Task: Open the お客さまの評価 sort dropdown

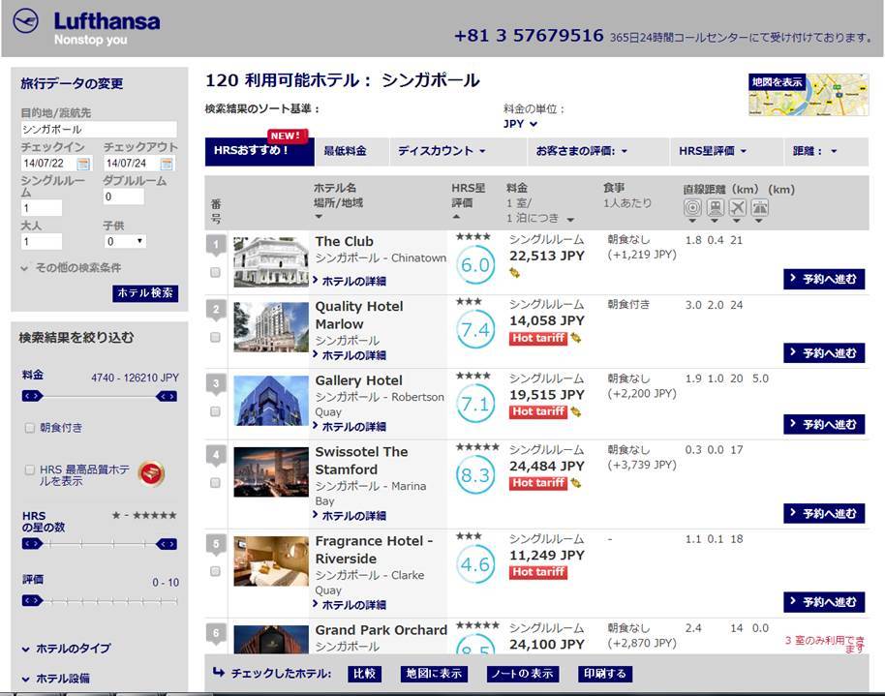Action: [581, 151]
